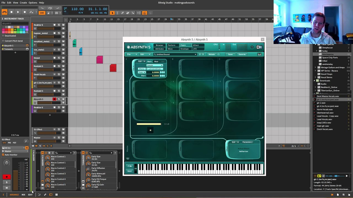The height and width of the screenshot is (198, 353).
Task: Expand Vintage Guitars and Amps folder
Action: pyautogui.click(x=315, y=67)
